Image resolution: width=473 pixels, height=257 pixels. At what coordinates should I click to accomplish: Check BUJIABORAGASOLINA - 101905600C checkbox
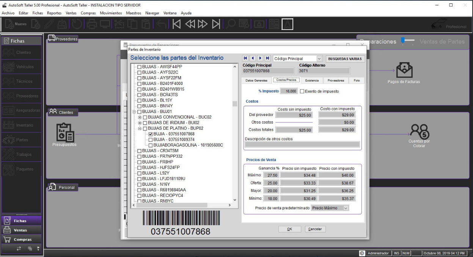click(x=151, y=145)
